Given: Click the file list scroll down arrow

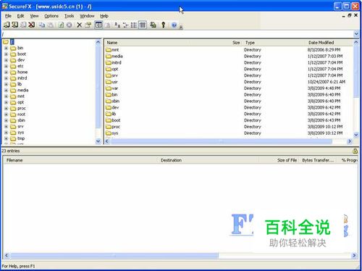Looking at the screenshot, I should [x=356, y=135].
